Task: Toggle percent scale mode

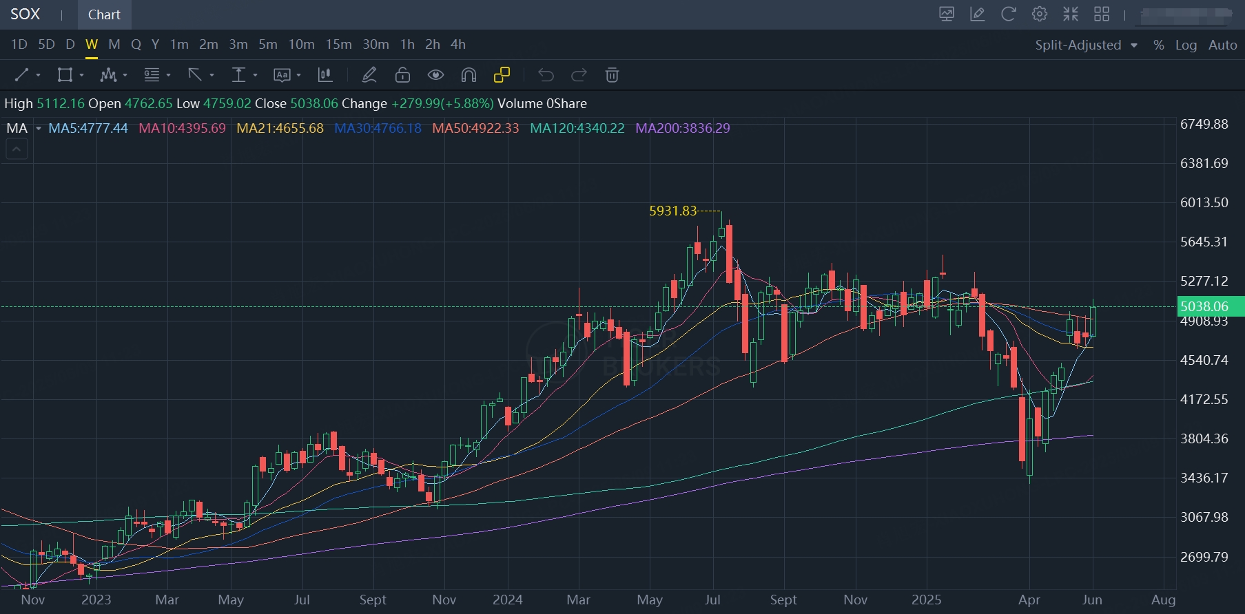Action: pos(1159,45)
